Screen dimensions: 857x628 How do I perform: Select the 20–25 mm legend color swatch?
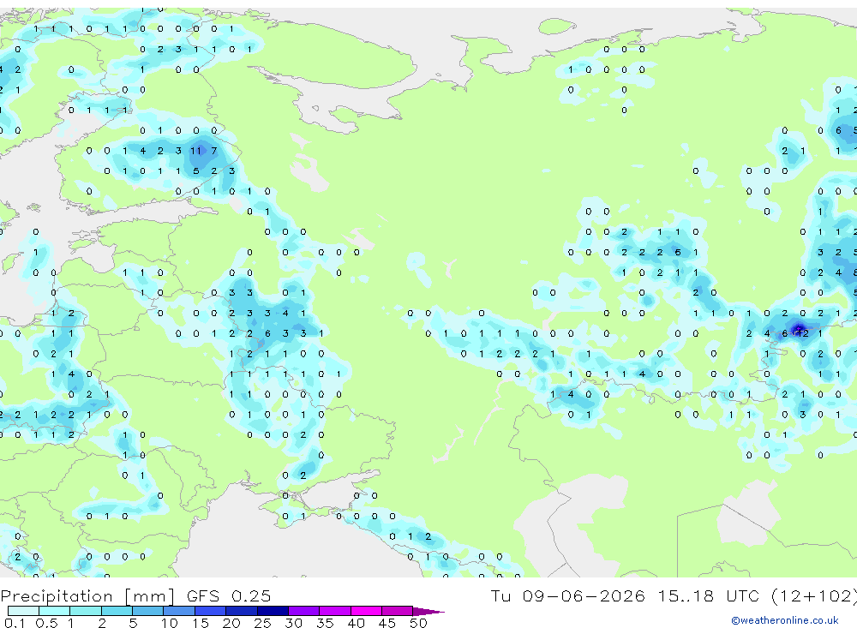[242, 611]
